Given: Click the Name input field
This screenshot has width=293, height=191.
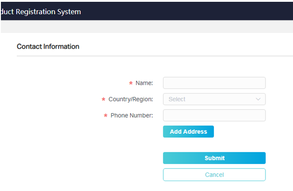Looking at the screenshot, I should pyautogui.click(x=214, y=83).
